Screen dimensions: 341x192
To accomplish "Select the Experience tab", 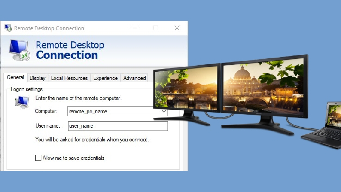I will click(105, 78).
